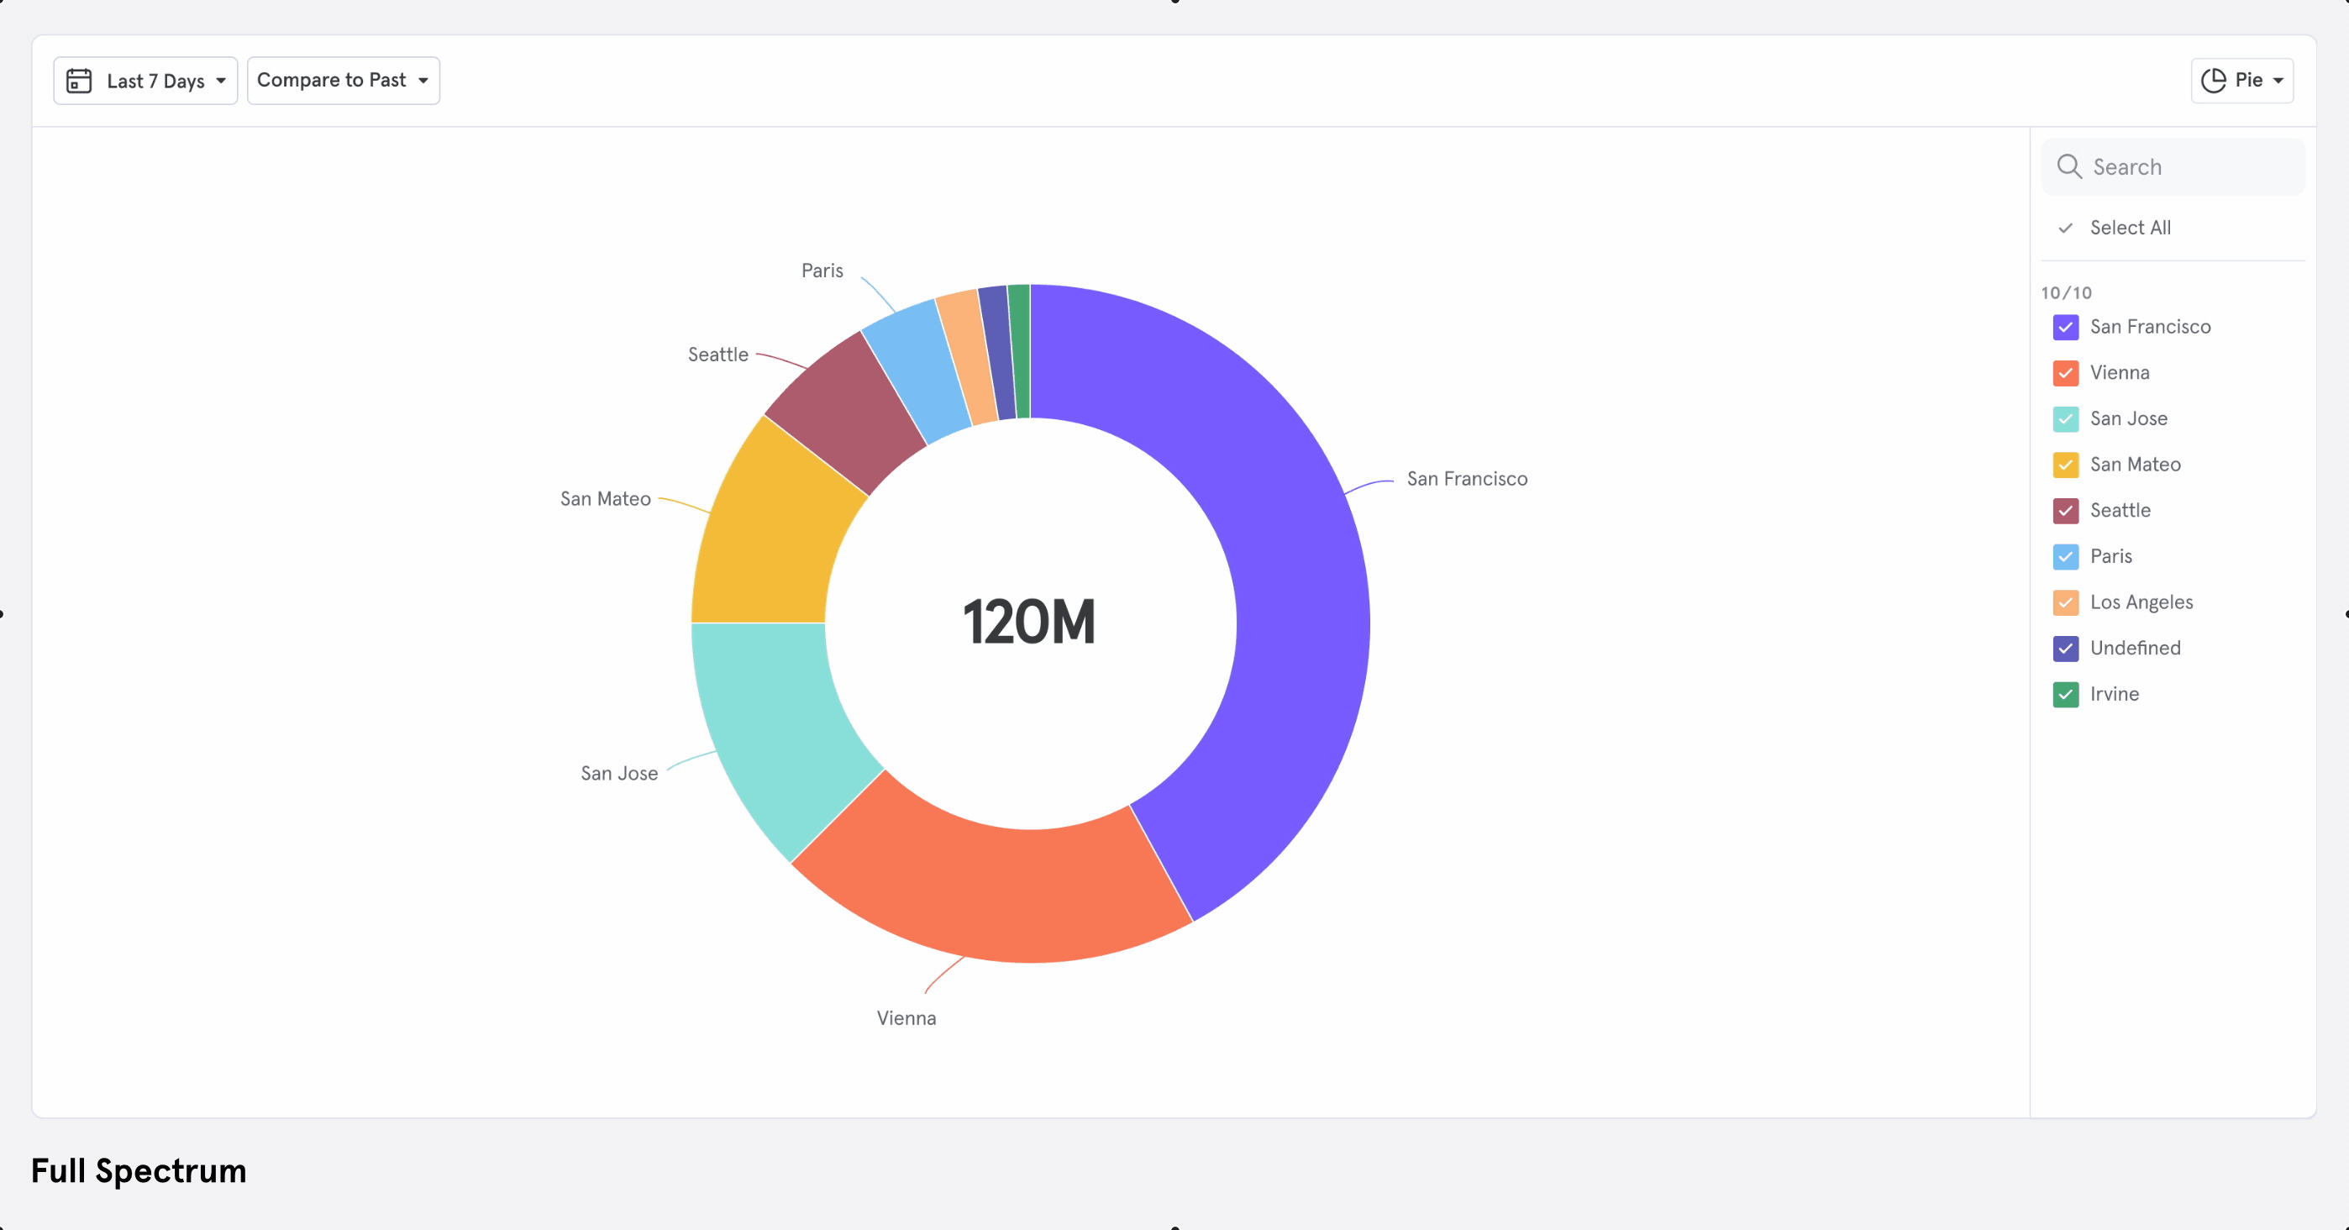Toggle the Paris checkbox
The width and height of the screenshot is (2349, 1230).
[x=2065, y=557]
